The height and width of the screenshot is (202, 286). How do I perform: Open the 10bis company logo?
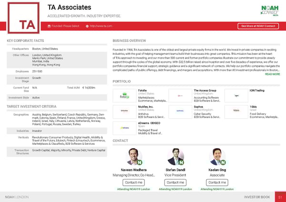click(x=236, y=111)
